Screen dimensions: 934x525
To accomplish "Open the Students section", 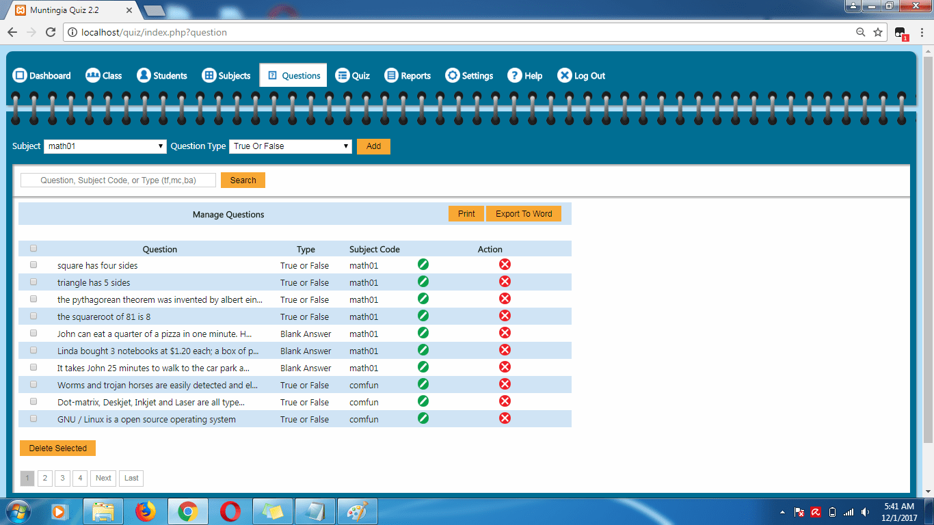I will pyautogui.click(x=162, y=75).
